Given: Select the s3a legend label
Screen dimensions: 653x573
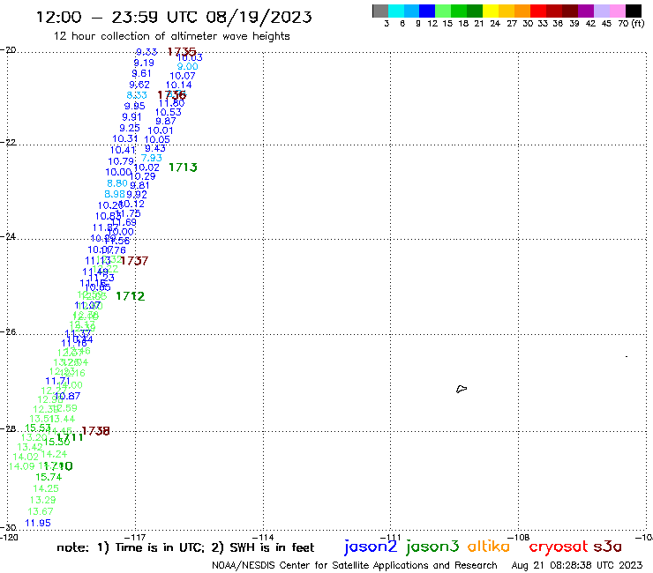Looking at the screenshot, I should (x=608, y=547).
